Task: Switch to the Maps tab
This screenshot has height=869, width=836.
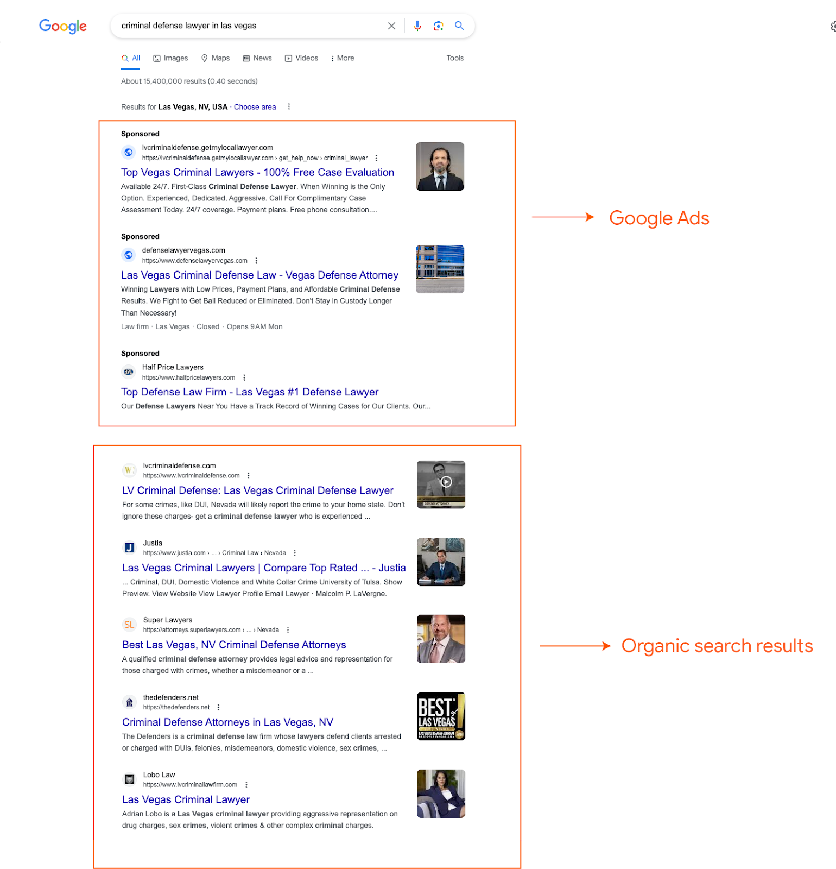Action: pyautogui.click(x=216, y=58)
